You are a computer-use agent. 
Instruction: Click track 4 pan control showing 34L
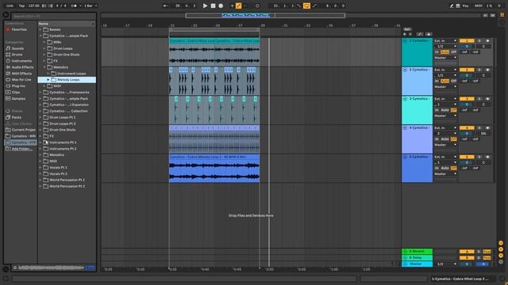tap(483, 134)
